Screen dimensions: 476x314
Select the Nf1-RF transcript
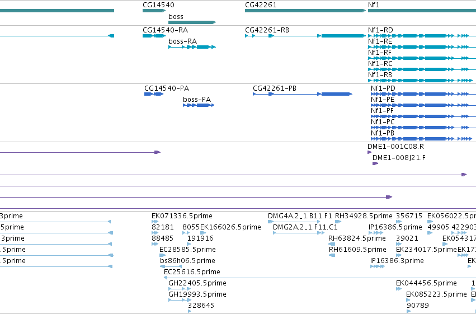[422, 58]
